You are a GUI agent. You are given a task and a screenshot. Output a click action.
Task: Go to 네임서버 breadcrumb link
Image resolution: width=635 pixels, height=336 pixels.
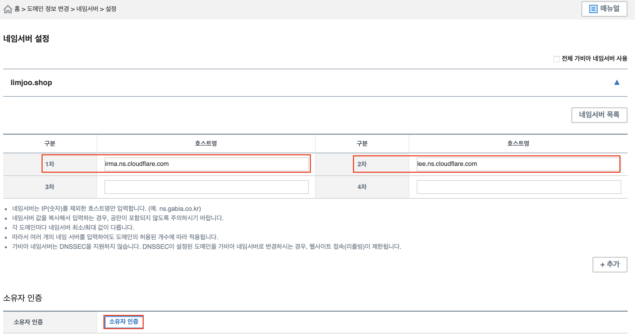pos(87,9)
